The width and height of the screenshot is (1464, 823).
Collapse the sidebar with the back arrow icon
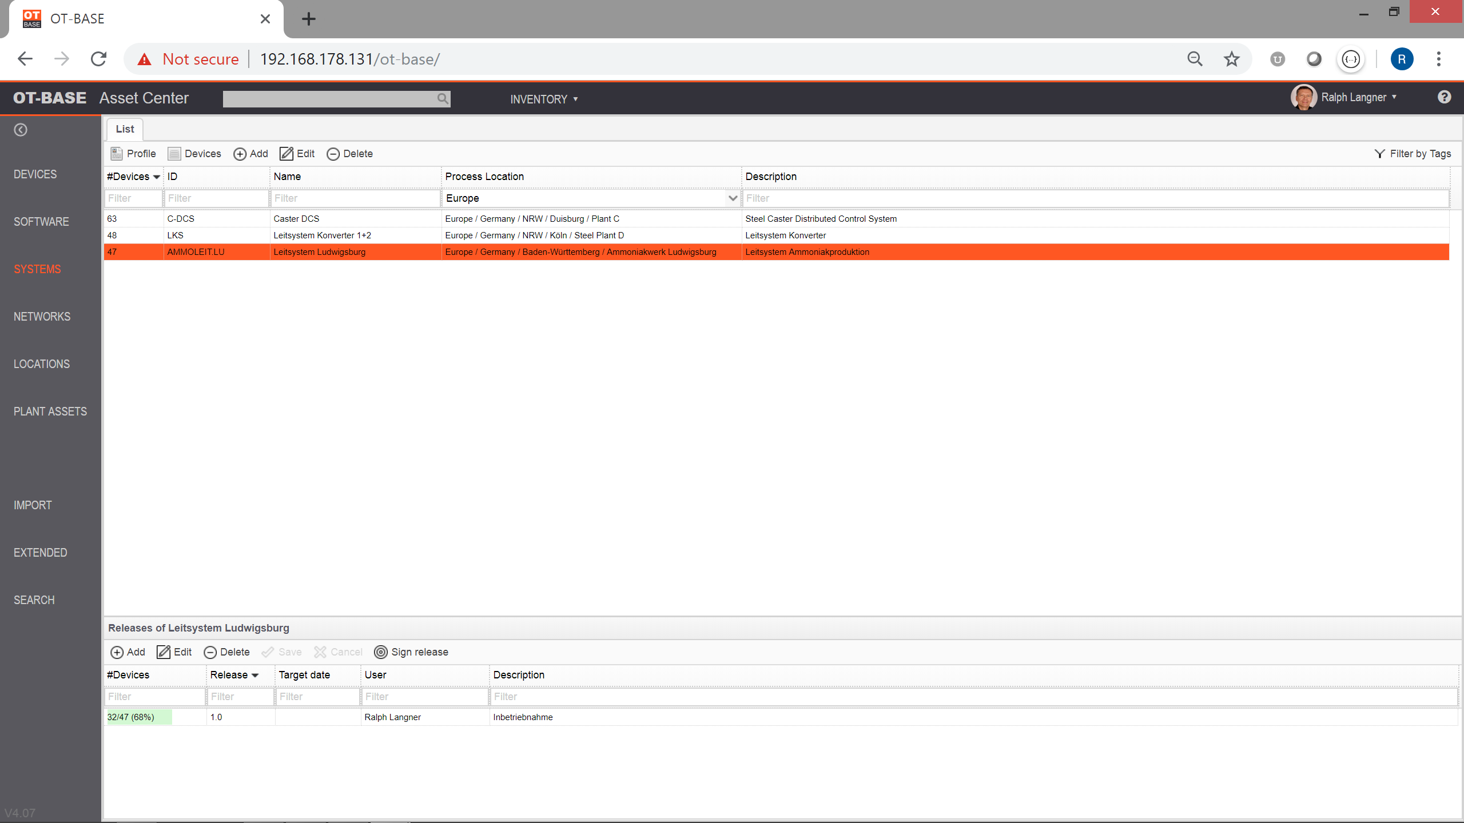(21, 130)
